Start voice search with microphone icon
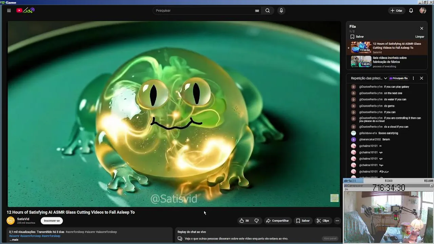Screen dimensions: 434x244 click(x=281, y=11)
